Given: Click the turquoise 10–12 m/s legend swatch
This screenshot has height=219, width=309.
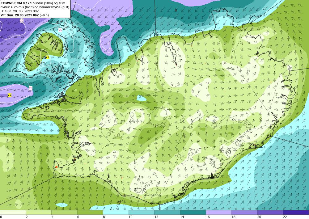Looking at the screenshot, I should click(x=142, y=213).
